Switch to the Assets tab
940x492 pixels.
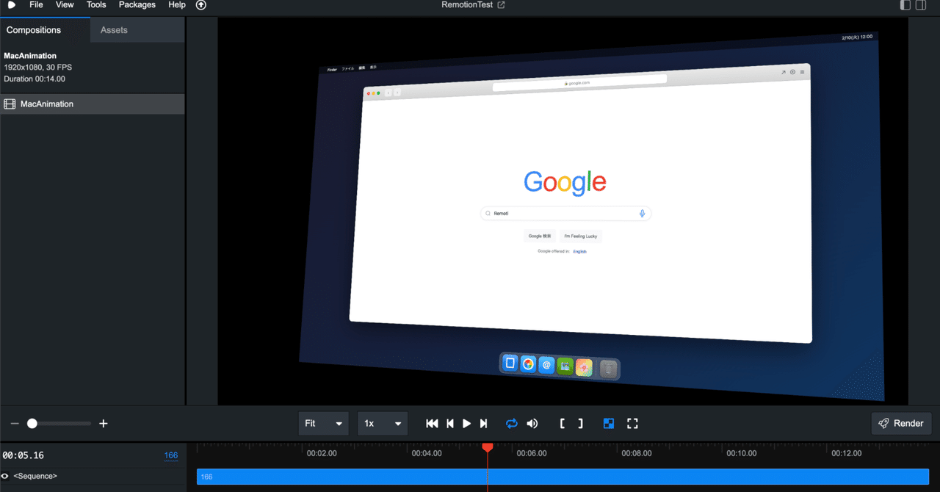click(x=114, y=29)
